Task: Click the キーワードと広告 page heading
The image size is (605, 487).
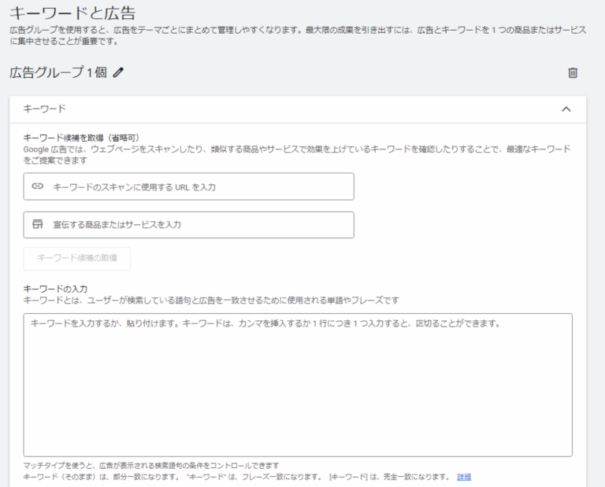Action: [x=72, y=13]
